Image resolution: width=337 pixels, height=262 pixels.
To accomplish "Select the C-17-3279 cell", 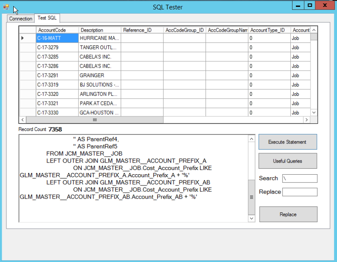I will pos(57,47).
